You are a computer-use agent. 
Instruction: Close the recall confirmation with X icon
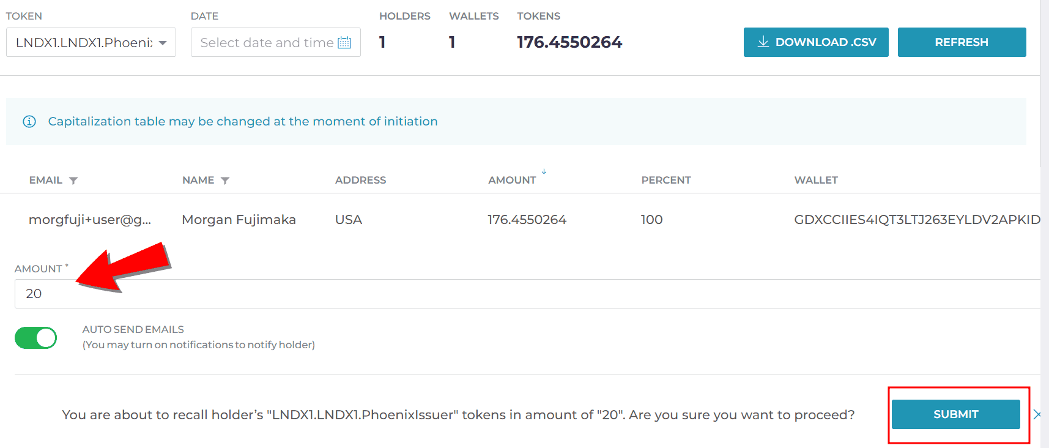[1037, 414]
